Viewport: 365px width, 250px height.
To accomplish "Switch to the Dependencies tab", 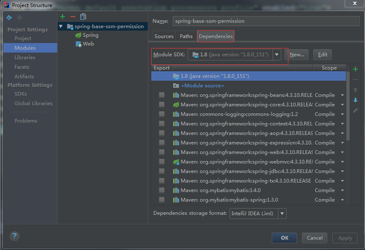I will (x=216, y=36).
